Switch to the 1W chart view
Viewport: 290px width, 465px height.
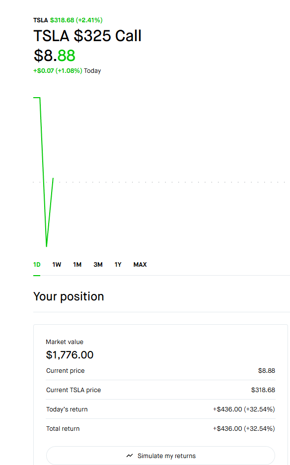coord(57,264)
